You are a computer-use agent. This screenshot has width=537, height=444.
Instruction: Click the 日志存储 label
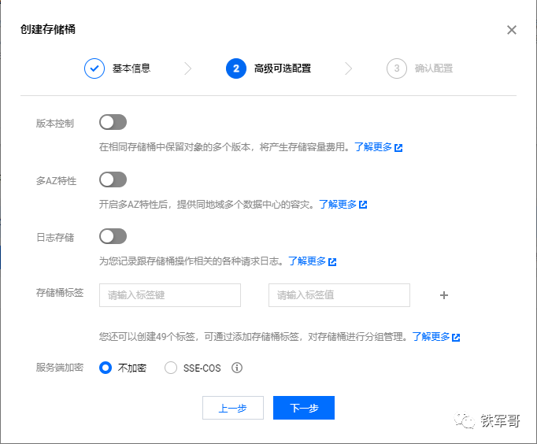coord(55,237)
